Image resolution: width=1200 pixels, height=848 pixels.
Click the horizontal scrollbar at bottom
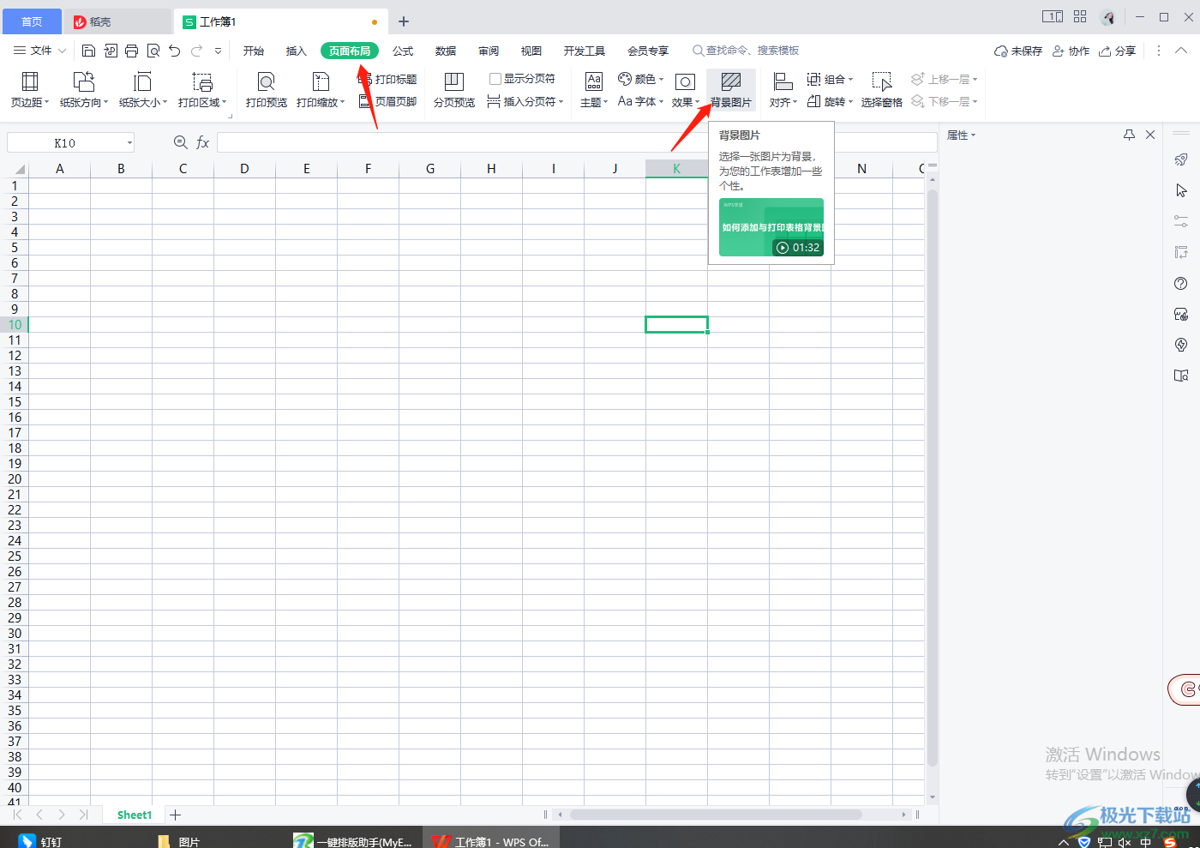[x=716, y=815]
